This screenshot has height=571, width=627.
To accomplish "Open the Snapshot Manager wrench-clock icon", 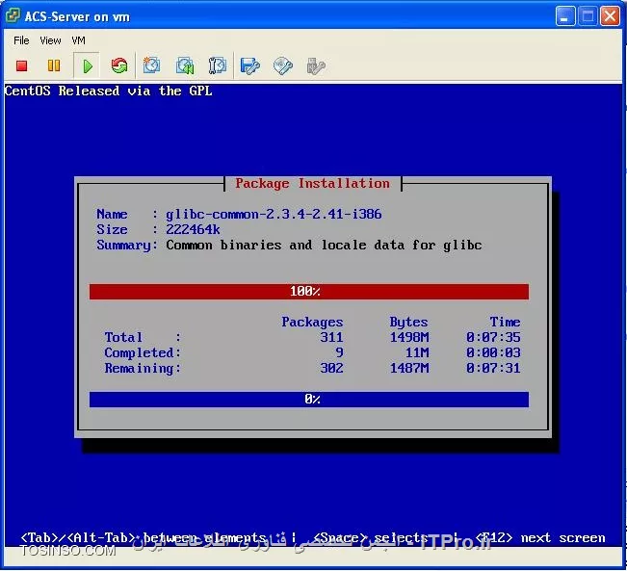I will pyautogui.click(x=218, y=65).
